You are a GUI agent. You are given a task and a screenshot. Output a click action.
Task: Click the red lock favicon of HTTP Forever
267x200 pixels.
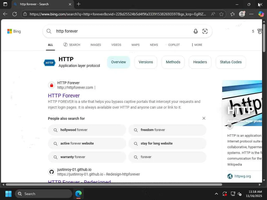point(52,85)
